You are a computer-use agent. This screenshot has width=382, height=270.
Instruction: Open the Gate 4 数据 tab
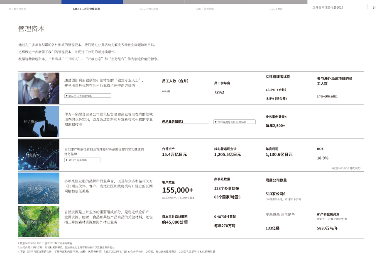click(x=276, y=9)
